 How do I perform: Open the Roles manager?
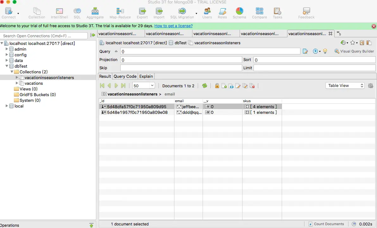coord(222,13)
